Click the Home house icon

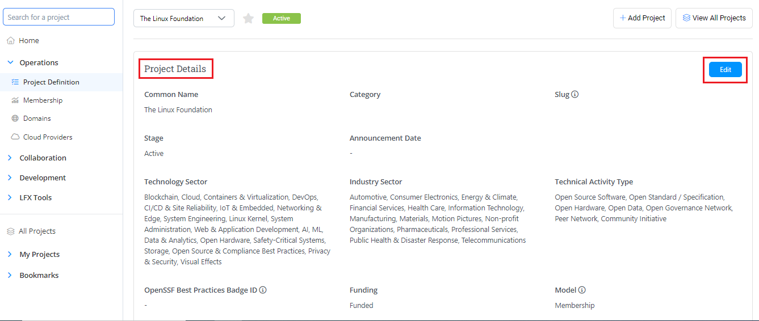pos(10,41)
